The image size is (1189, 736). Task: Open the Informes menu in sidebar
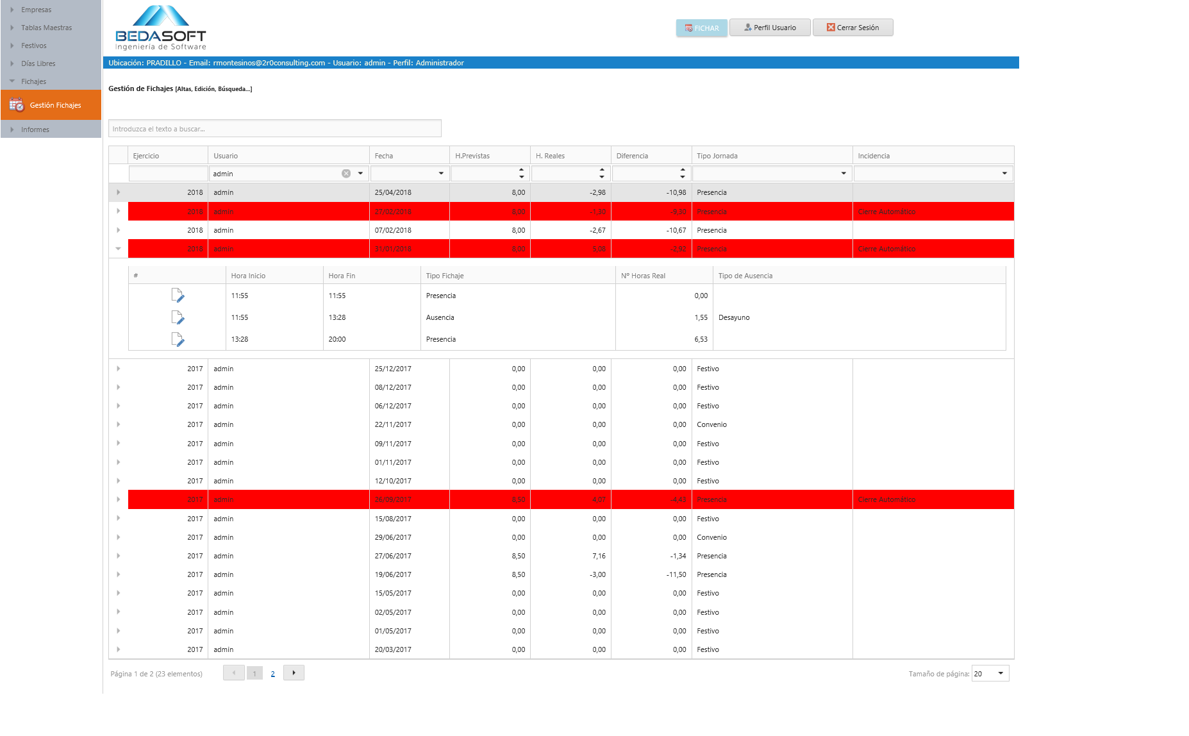pyautogui.click(x=35, y=130)
